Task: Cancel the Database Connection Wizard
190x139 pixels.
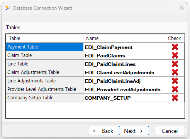Action: pyautogui.click(x=170, y=131)
